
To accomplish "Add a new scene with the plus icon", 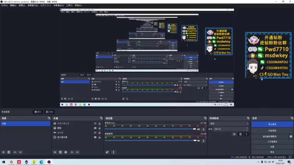I will pos(3,152).
